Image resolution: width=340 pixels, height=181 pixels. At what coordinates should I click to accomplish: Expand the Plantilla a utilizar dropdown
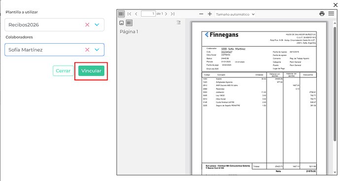(97, 25)
